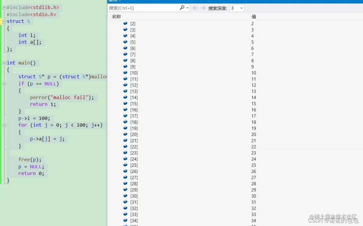
Task: Click the variable icon of row [7]
Action: (x=125, y=54)
